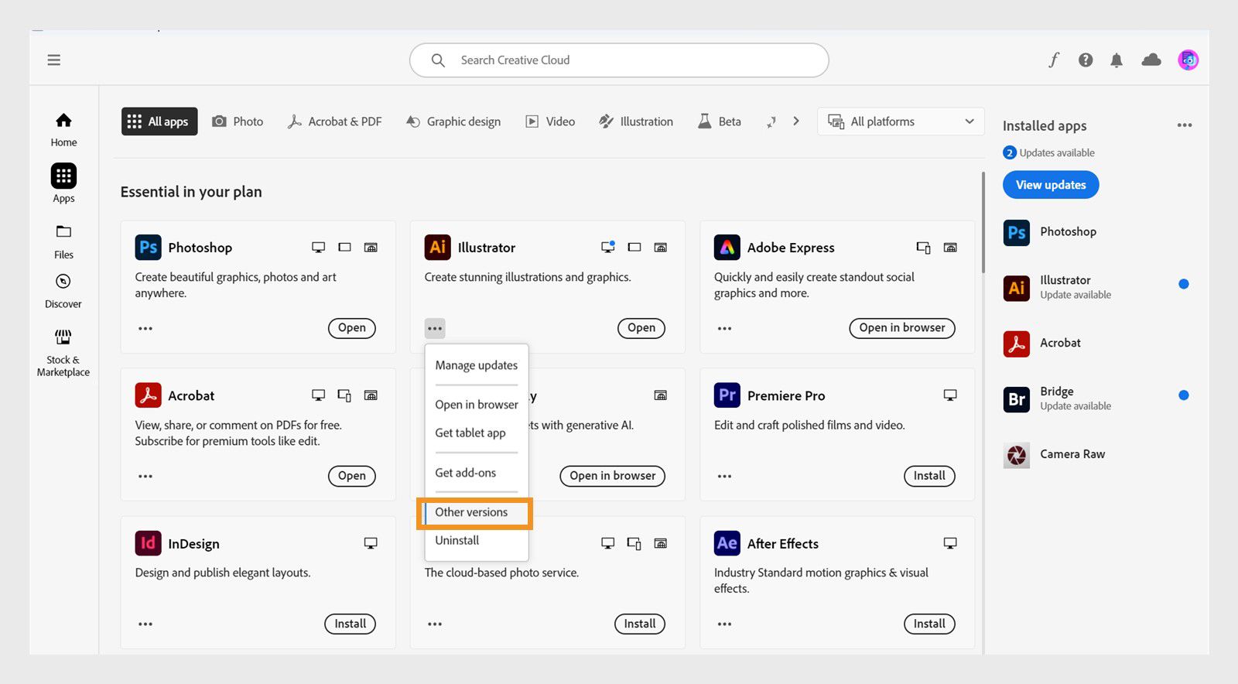Click Camera Raw icon in Installed apps

point(1017,455)
